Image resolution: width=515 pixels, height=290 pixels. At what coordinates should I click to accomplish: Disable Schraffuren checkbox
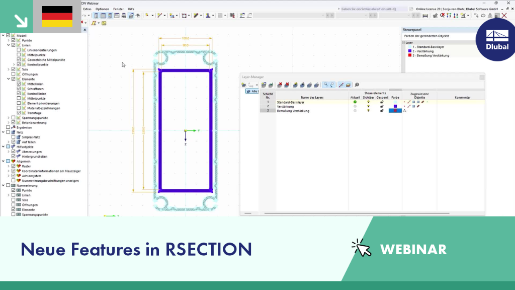[x=19, y=89]
